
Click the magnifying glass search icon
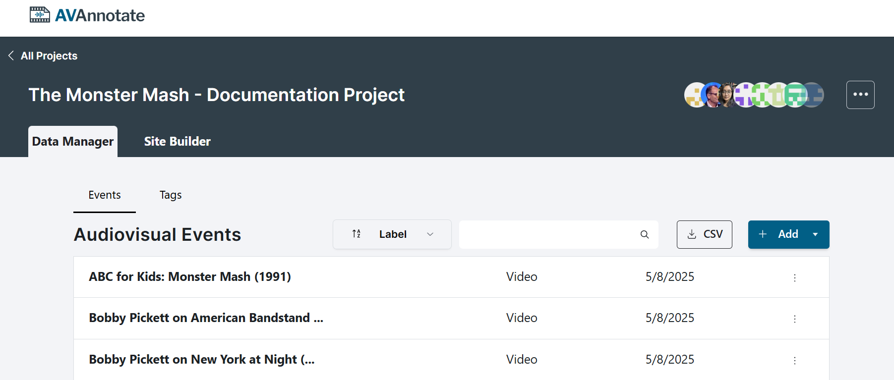coord(645,234)
